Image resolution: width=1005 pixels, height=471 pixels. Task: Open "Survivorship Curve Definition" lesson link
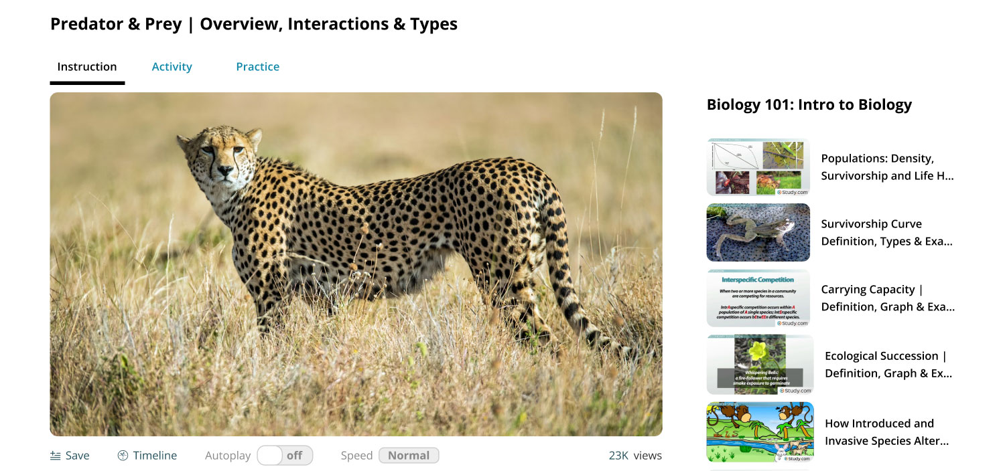tap(887, 232)
